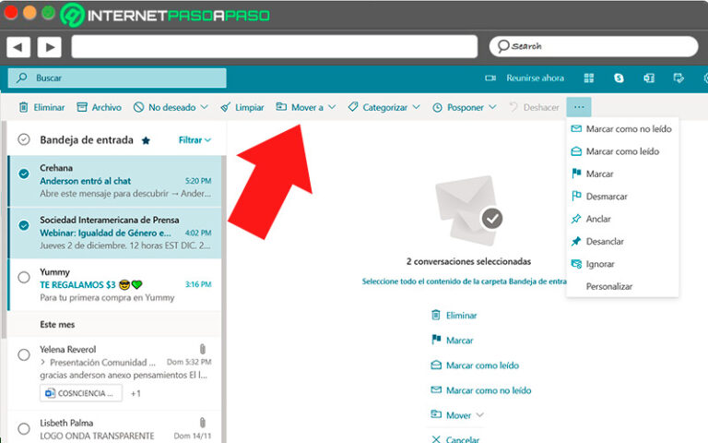Click the browser Search box
The height and width of the screenshot is (443, 708).
coord(594,46)
